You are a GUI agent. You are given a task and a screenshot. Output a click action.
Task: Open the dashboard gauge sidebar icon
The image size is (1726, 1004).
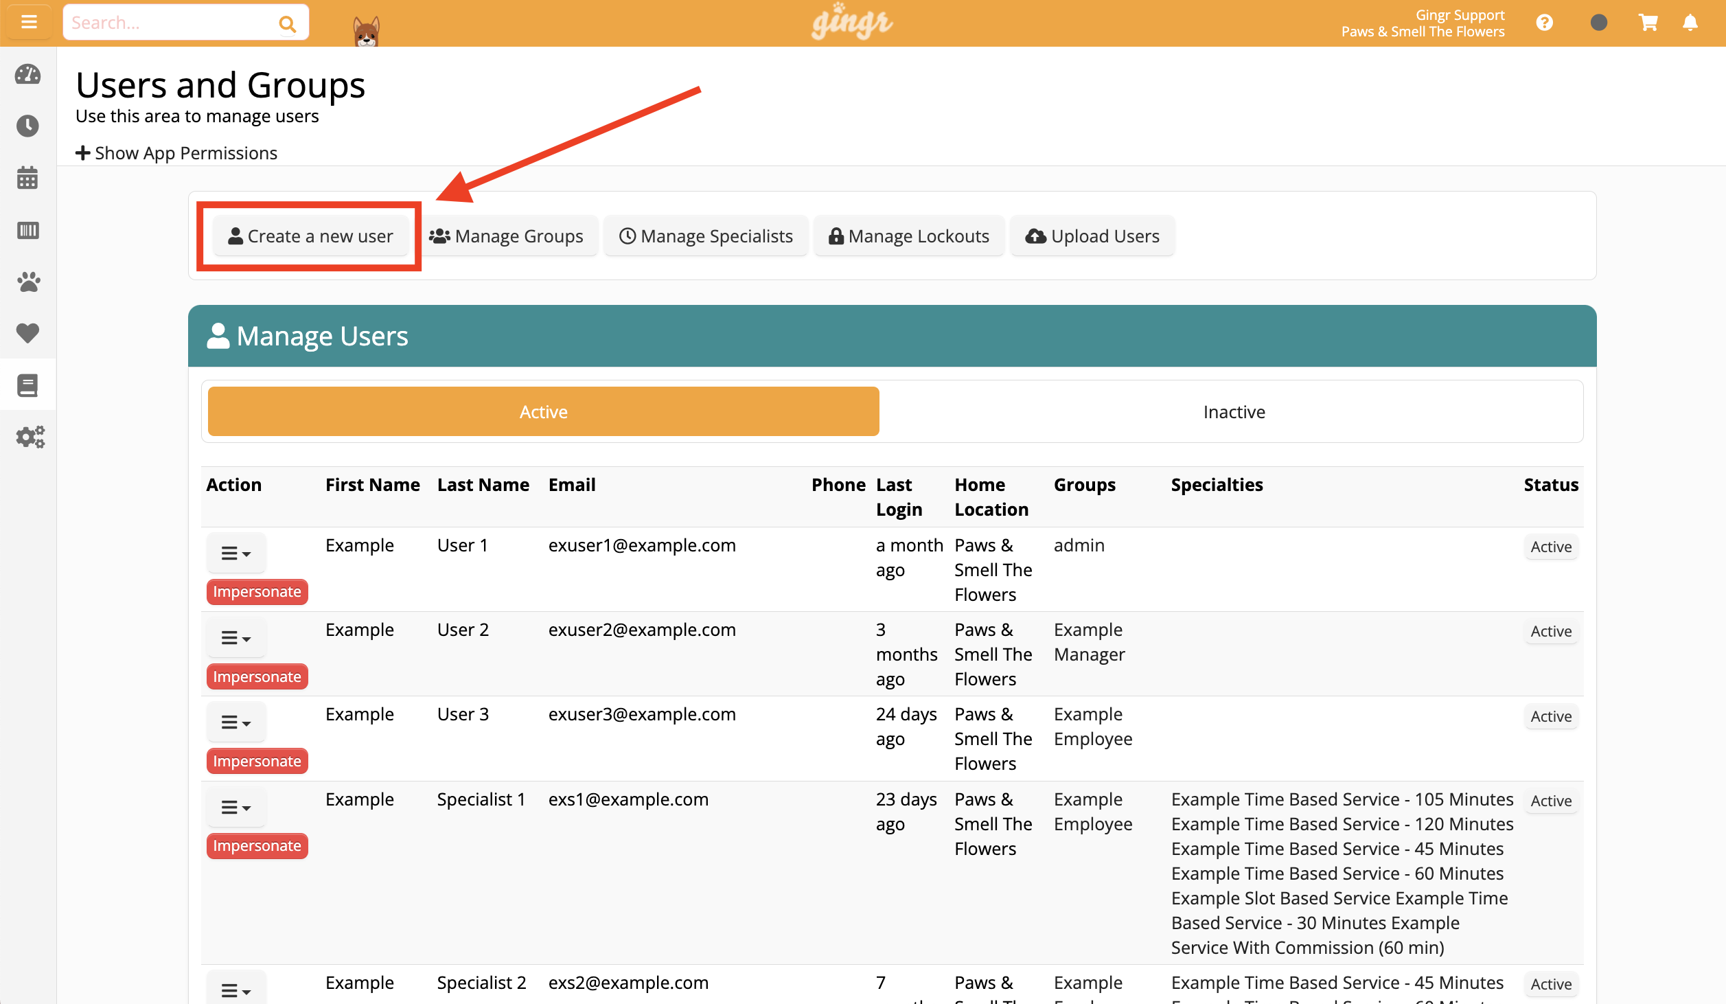pyautogui.click(x=28, y=74)
